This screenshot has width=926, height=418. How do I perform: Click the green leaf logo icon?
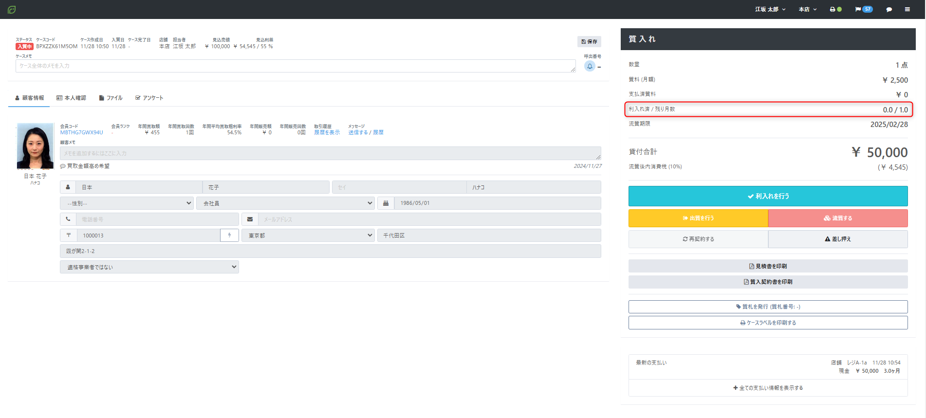(12, 9)
